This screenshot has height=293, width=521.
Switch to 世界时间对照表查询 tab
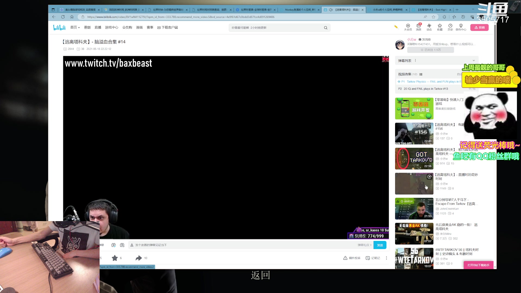pyautogui.click(x=212, y=10)
